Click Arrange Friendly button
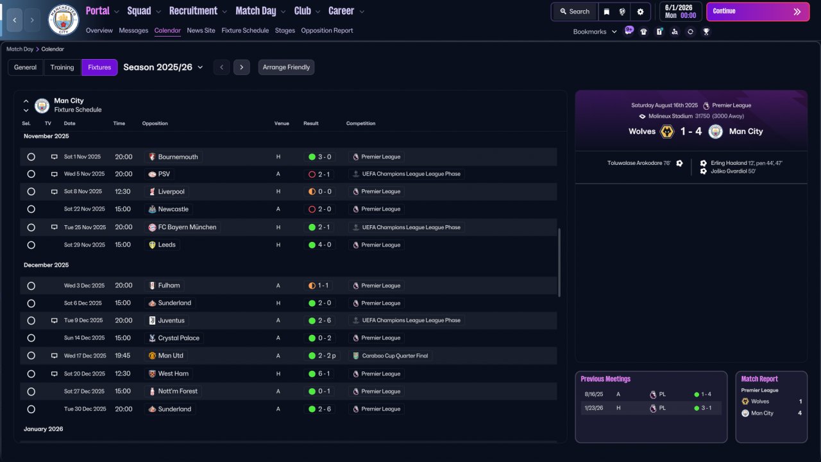 pos(286,67)
